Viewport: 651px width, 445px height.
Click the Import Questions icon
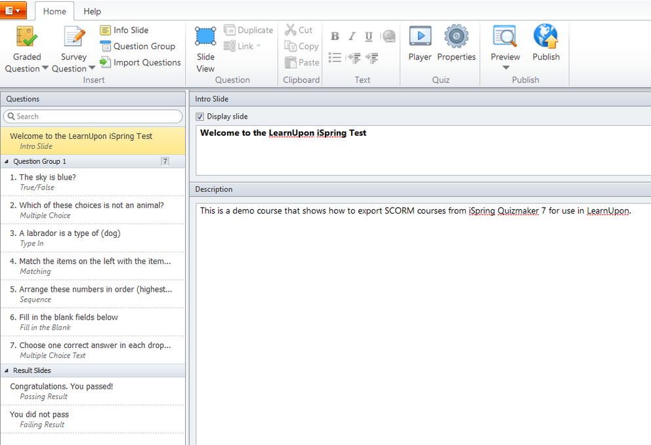click(x=106, y=62)
